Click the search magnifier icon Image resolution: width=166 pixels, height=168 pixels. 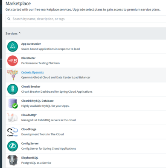coord(9,19)
